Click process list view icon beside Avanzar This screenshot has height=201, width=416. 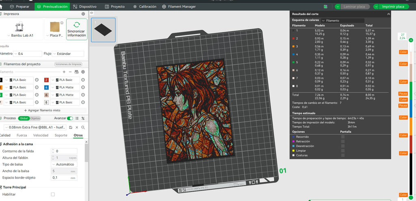77,118
